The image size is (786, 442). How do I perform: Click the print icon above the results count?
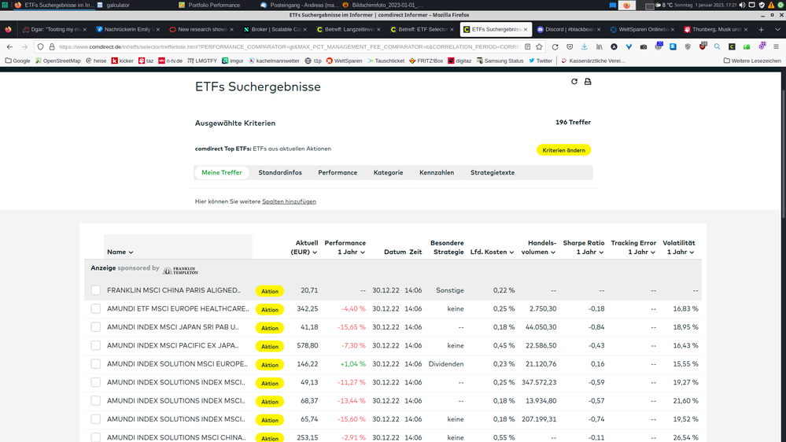[587, 81]
